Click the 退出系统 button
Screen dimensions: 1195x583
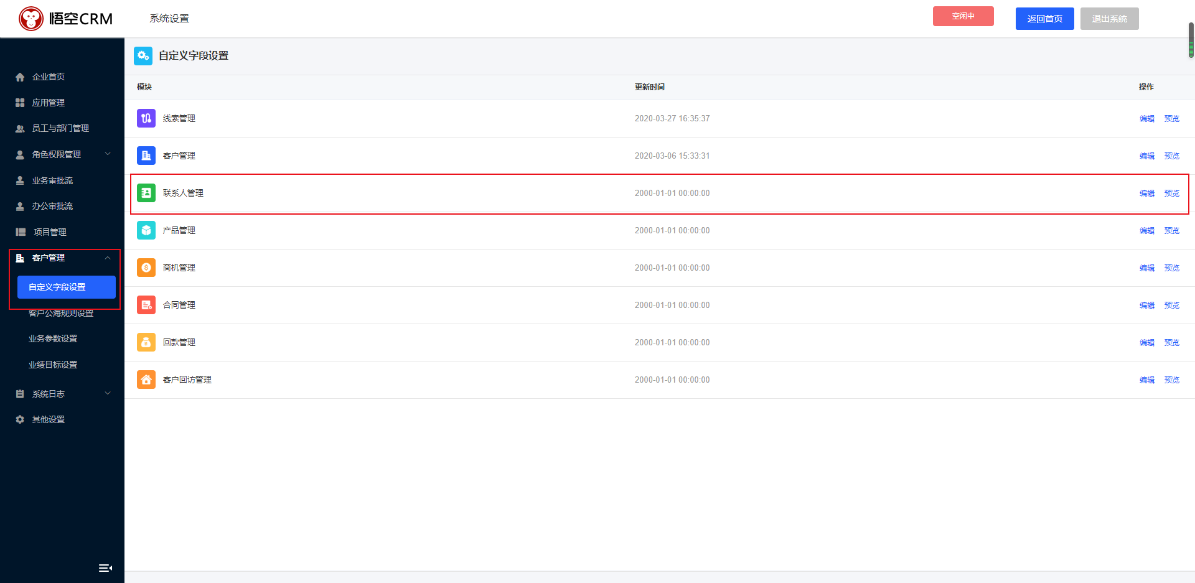[x=1109, y=19]
